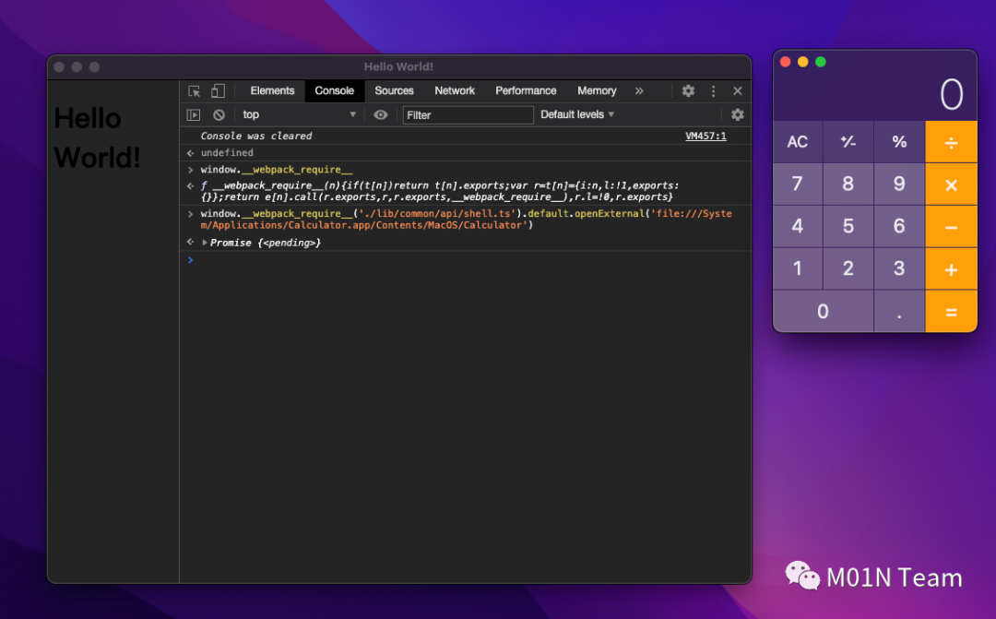The width and height of the screenshot is (996, 619).
Task: Open the top JavaScript context dropdown
Action: 299,115
